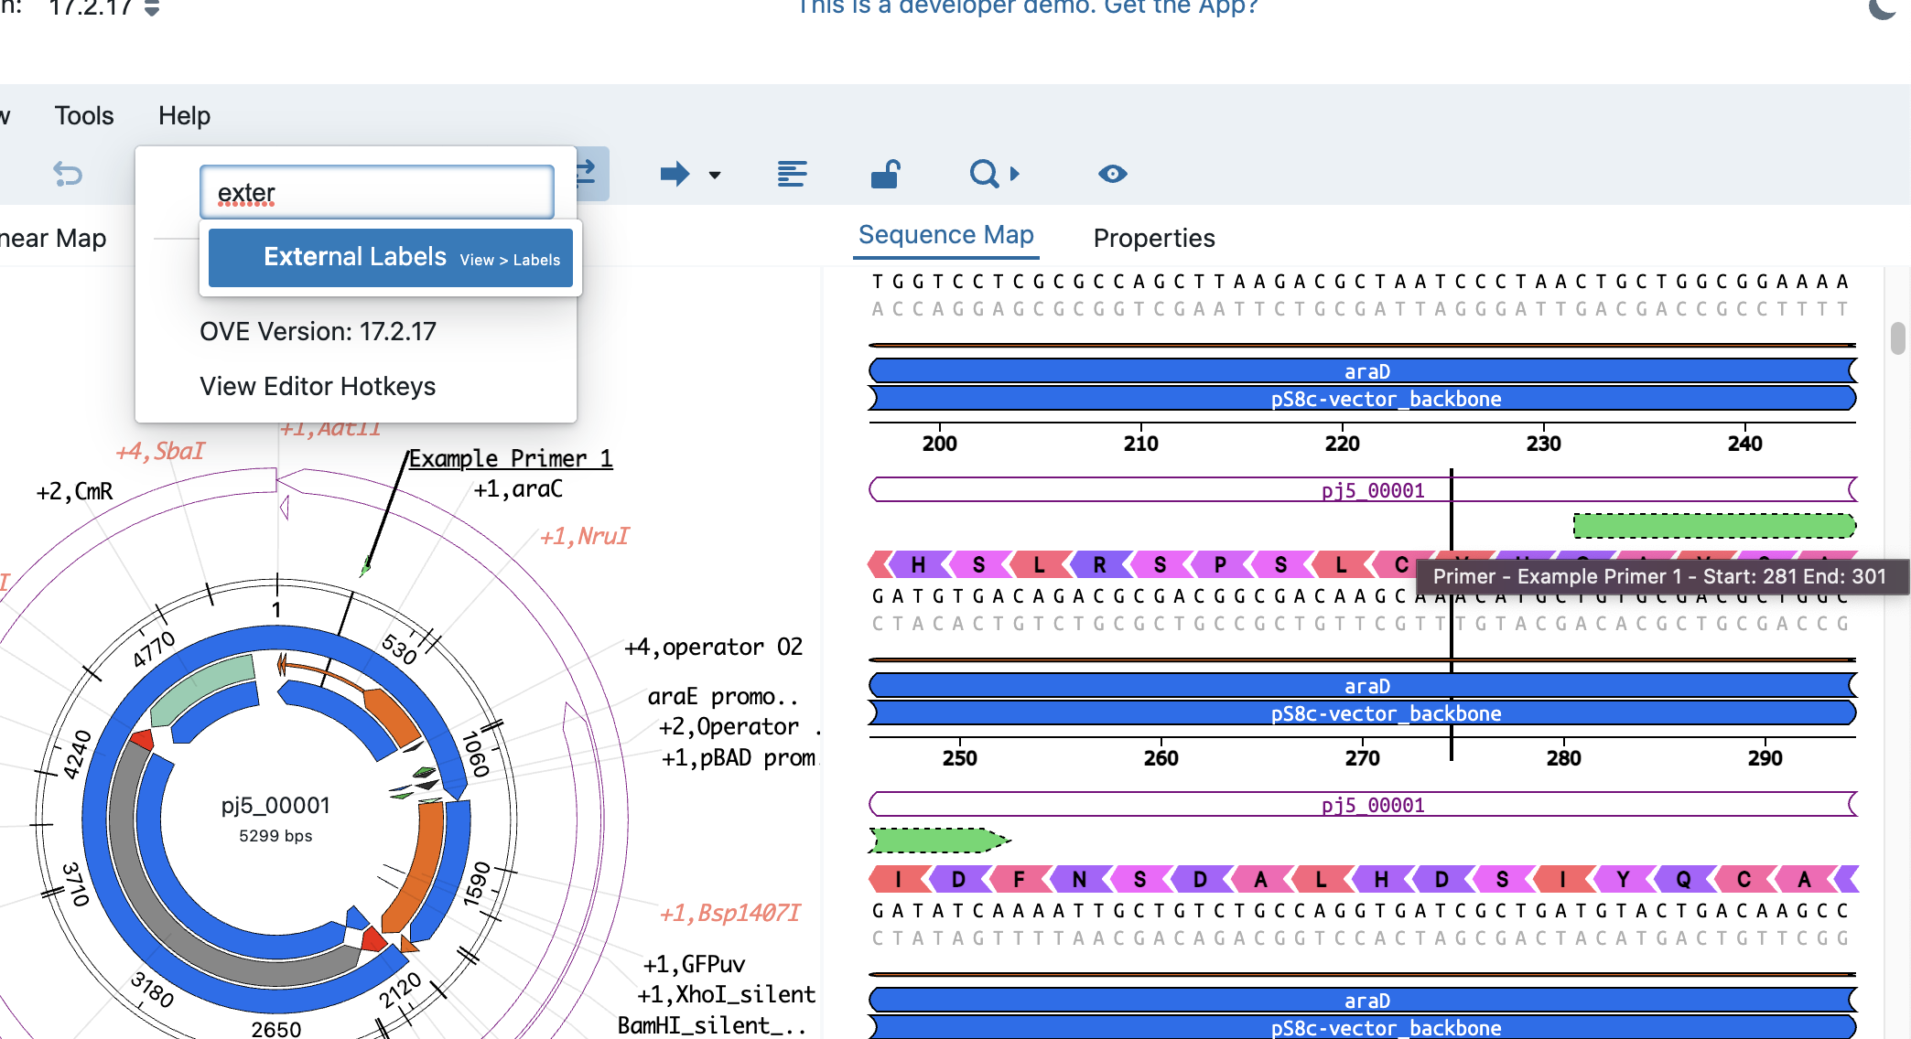
Task: Open sequence search via the magnifier icon
Action: click(984, 173)
